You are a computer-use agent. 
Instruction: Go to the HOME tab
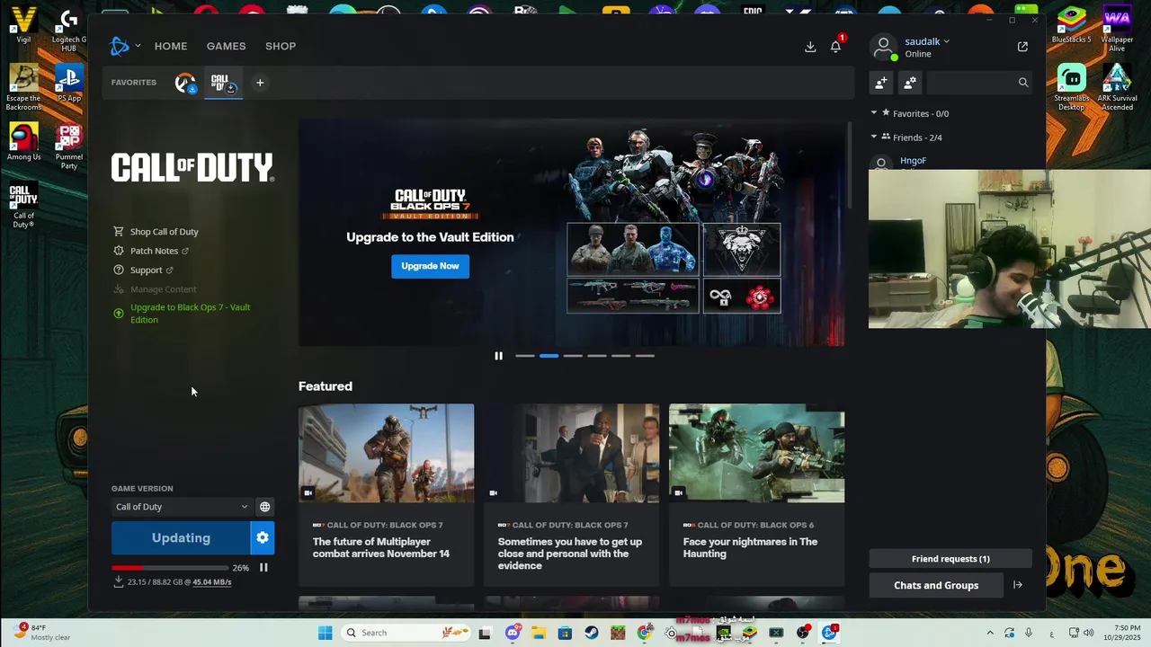(x=171, y=46)
